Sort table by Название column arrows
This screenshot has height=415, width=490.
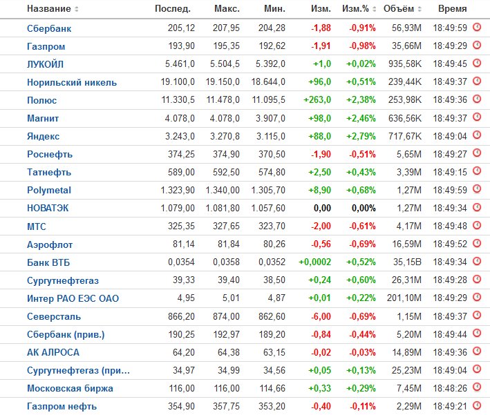tap(77, 9)
